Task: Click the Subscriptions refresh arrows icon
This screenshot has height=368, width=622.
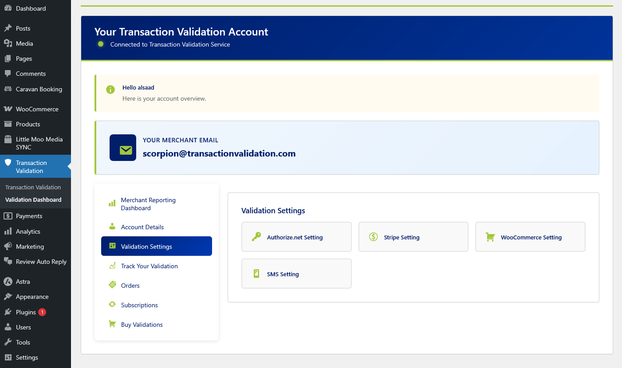Action: (112, 305)
